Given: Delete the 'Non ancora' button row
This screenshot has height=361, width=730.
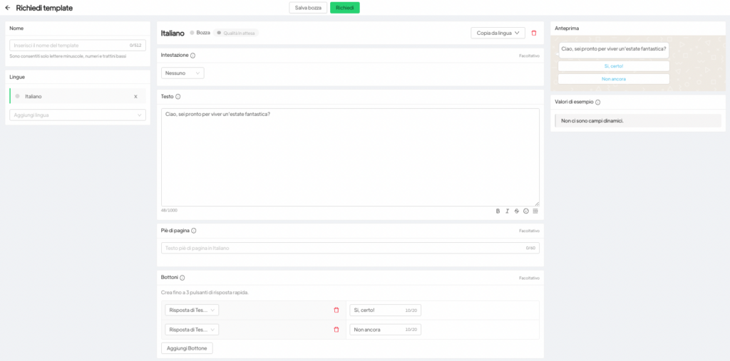Looking at the screenshot, I should point(336,330).
